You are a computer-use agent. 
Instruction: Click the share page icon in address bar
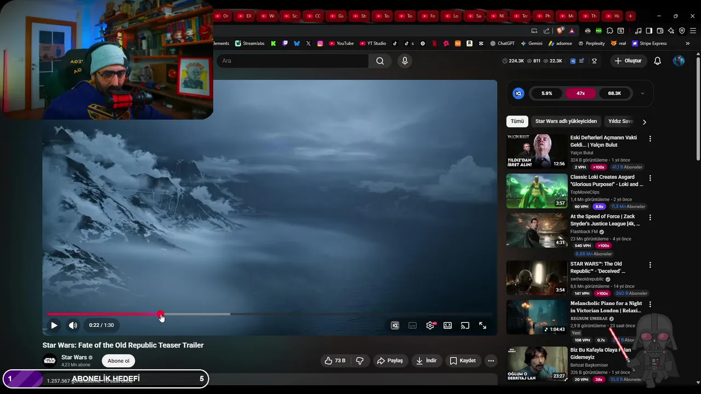point(547,31)
